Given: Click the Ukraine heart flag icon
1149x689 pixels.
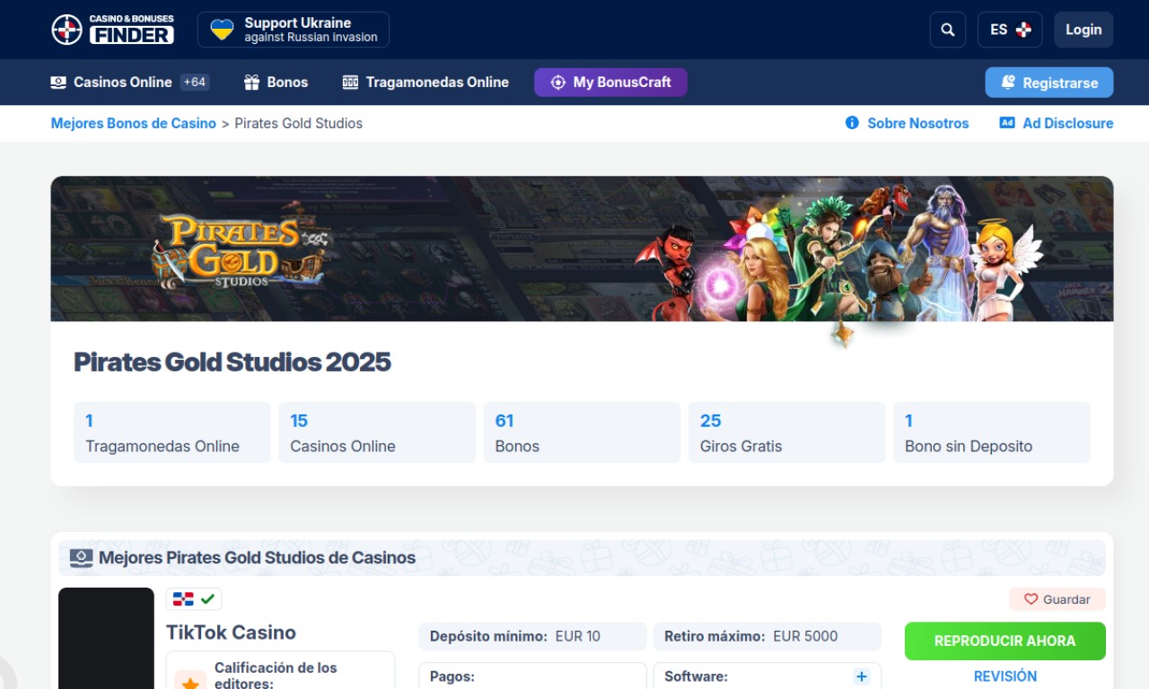Looking at the screenshot, I should [222, 30].
